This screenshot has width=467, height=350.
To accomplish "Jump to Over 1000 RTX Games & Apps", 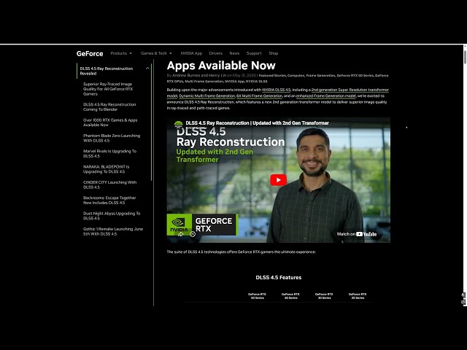I will pos(110,122).
